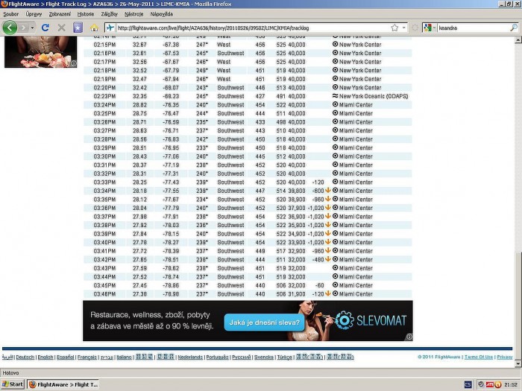The width and height of the screenshot is (522, 391).
Task: Open the Úpravy menu
Action: [34, 14]
